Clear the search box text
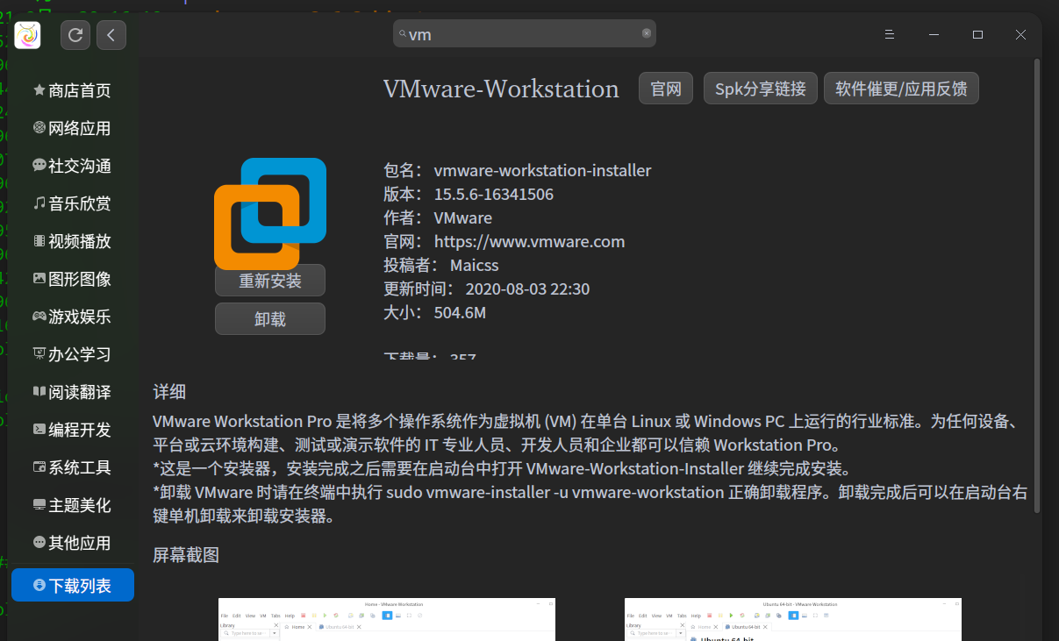This screenshot has height=641, width=1059. pos(647,33)
